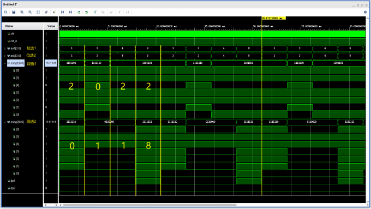Click the Previous Transition icon
Image resolution: width=371 pixels, height=209 pixels.
pos(79,12)
